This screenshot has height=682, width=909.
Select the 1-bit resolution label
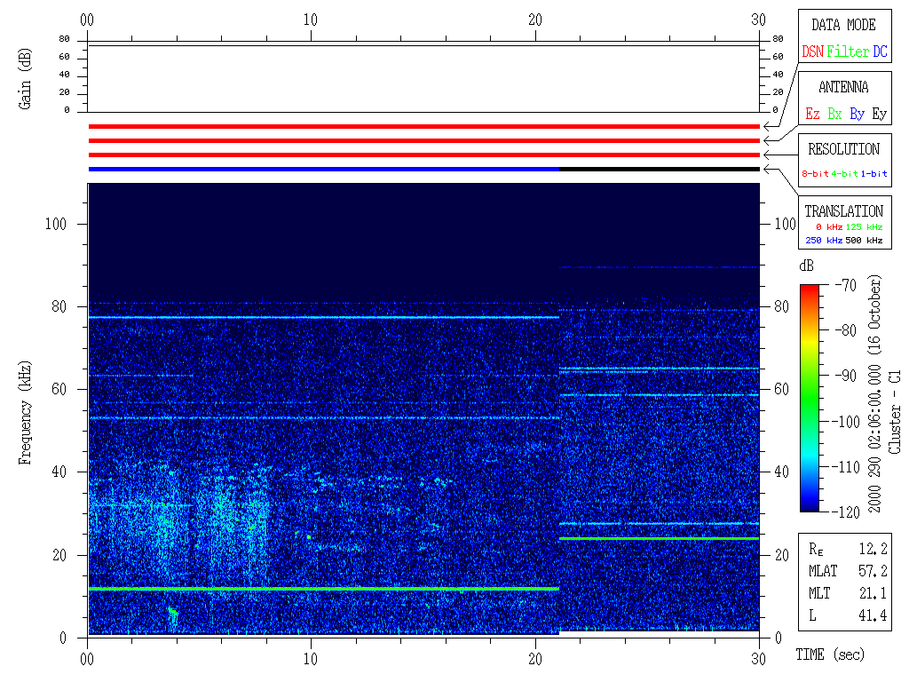click(x=873, y=174)
